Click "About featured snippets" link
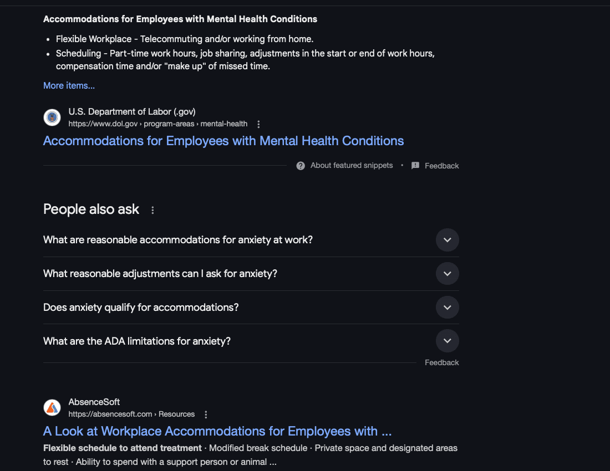This screenshot has width=610, height=471. (352, 166)
